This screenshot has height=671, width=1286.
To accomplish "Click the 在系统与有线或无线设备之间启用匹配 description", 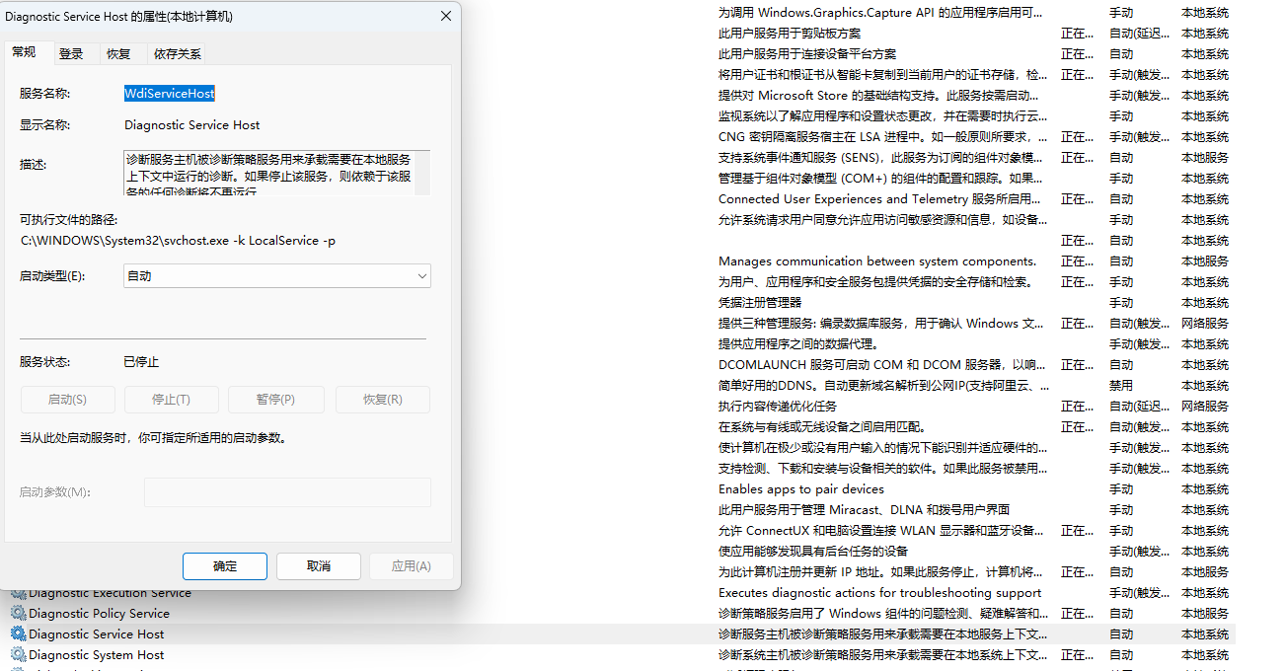I will (x=822, y=427).
